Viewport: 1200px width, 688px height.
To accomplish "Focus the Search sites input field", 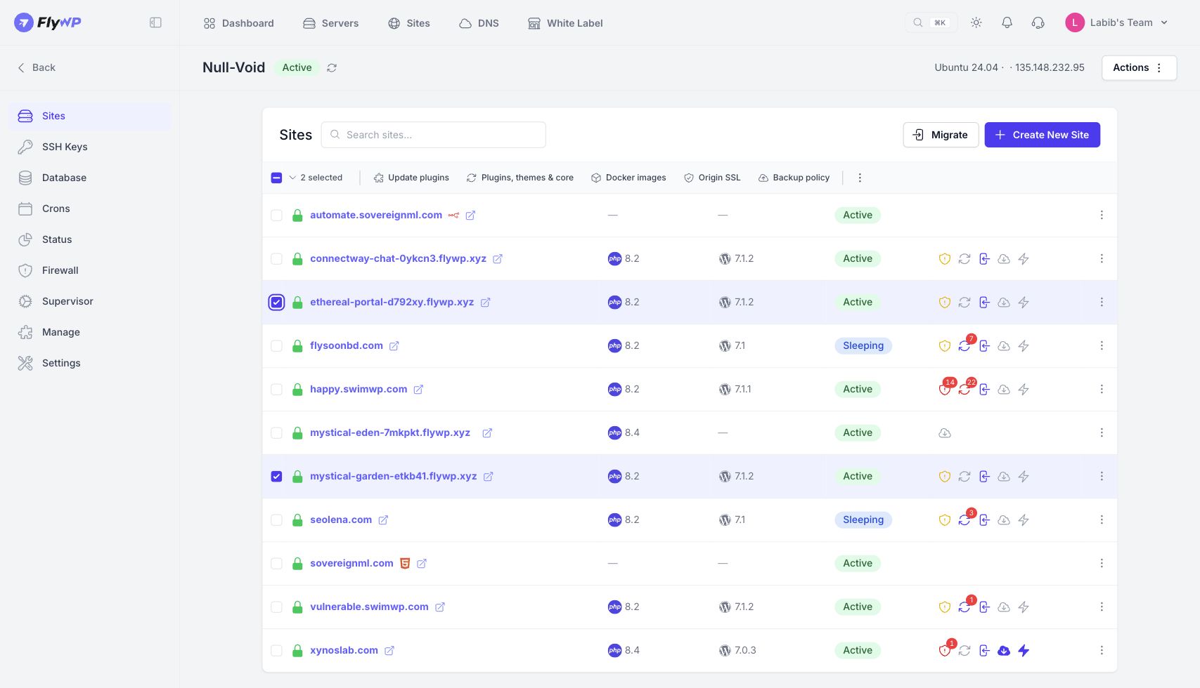I will point(433,135).
